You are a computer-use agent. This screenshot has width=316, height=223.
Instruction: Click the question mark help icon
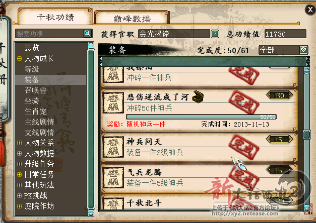pyautogui.click(x=215, y=34)
